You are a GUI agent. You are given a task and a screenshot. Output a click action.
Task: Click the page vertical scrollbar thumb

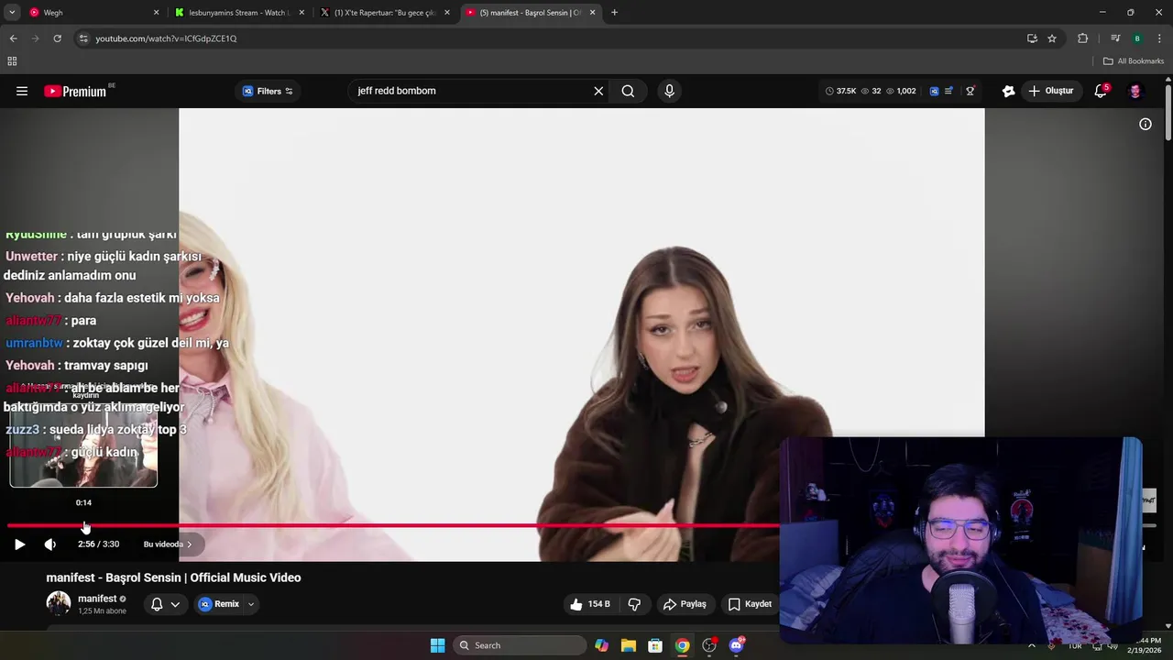[1168, 112]
